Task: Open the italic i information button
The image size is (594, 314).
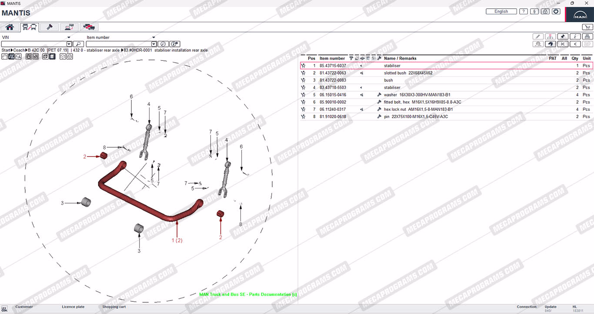Action: point(575,36)
